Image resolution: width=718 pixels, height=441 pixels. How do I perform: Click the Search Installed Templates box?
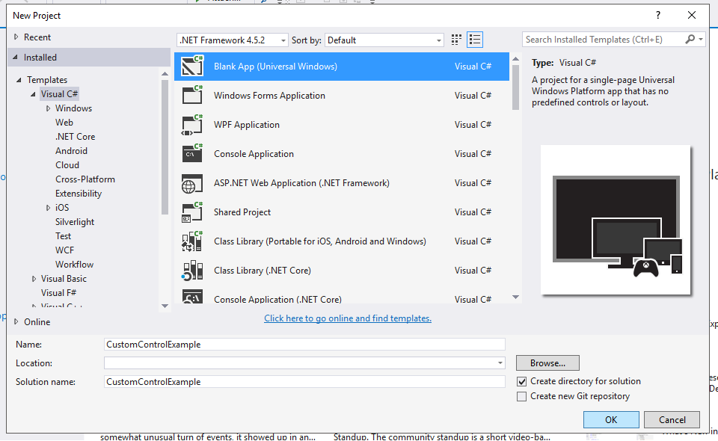(604, 40)
